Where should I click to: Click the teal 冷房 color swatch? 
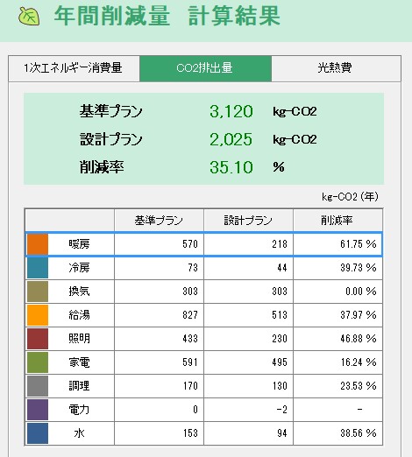[x=38, y=268]
